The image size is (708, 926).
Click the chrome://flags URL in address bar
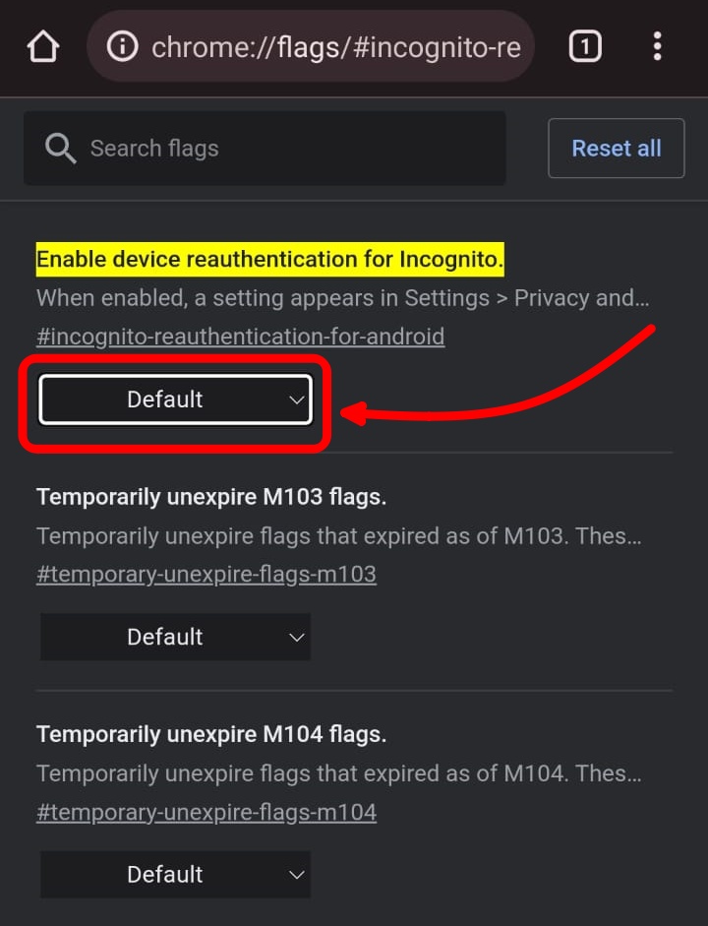tap(334, 47)
